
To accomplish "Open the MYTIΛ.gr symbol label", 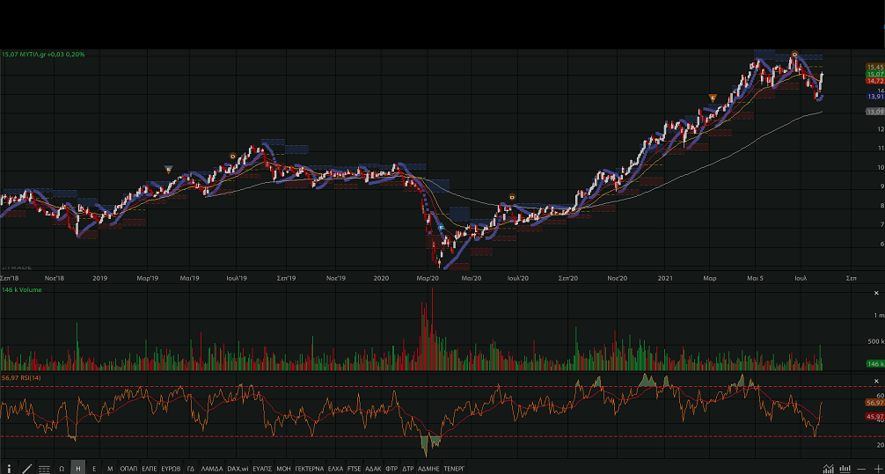I will tap(43, 55).
